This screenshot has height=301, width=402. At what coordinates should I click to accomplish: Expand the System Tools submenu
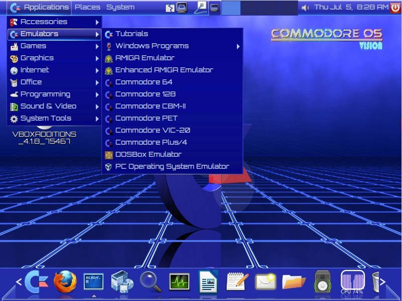coord(54,118)
